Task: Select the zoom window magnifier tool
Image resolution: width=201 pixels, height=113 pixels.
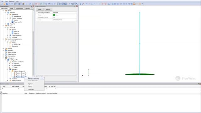Action: (72, 4)
